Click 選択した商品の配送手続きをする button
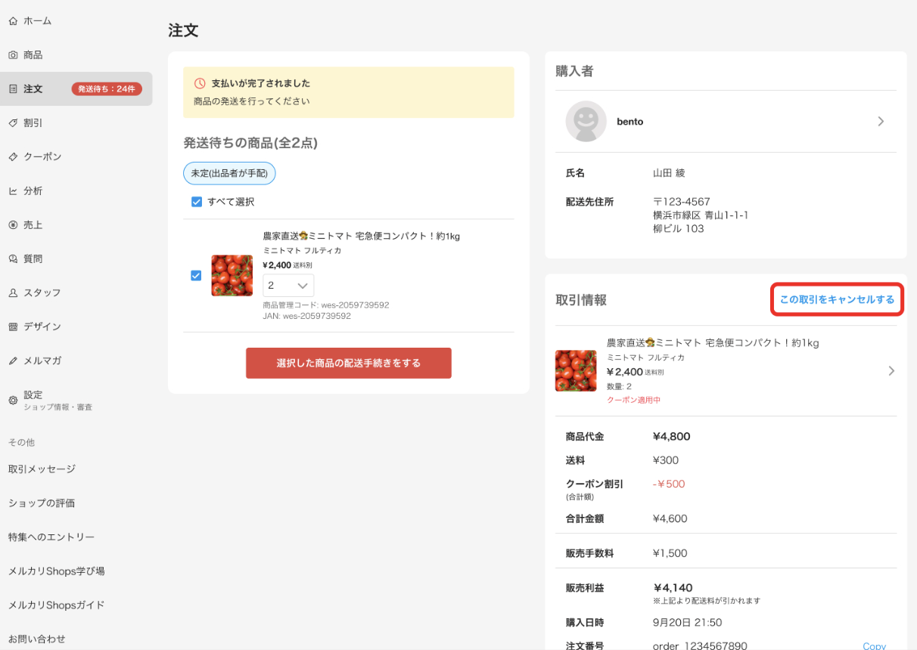Image resolution: width=917 pixels, height=650 pixels. pos(349,363)
